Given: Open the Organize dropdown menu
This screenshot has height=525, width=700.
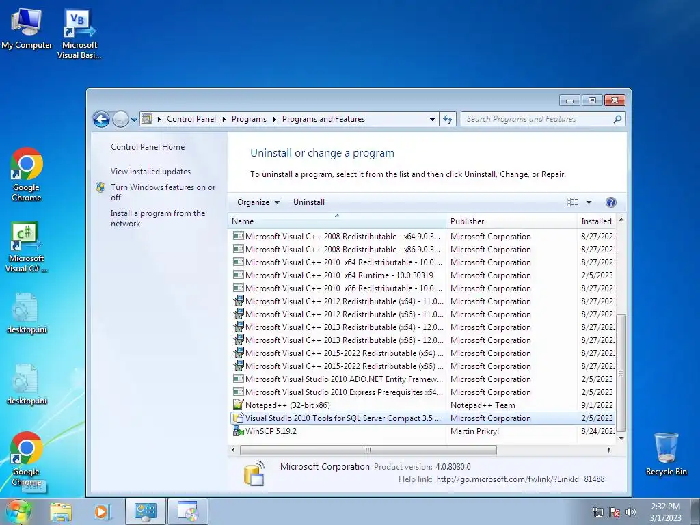Looking at the screenshot, I should (x=258, y=202).
